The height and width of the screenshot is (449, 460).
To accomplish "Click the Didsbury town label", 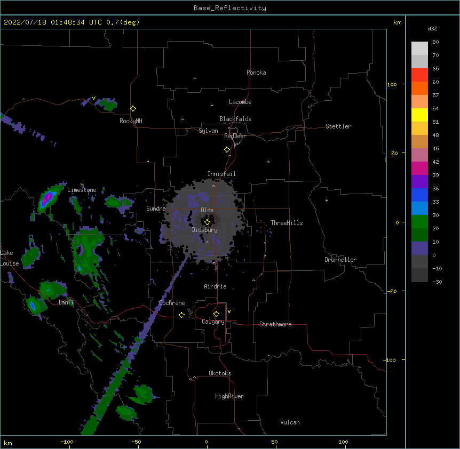I will pos(204,230).
